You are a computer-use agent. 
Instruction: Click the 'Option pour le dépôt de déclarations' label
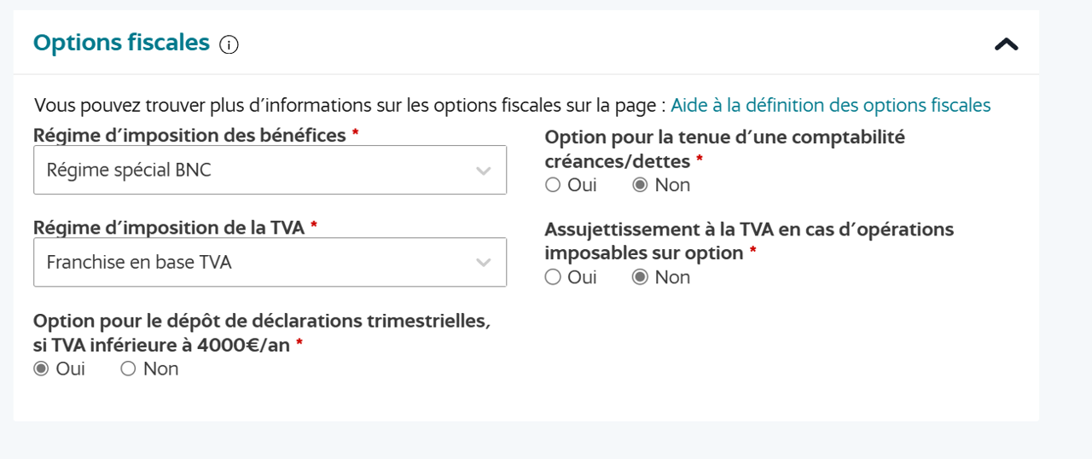coord(261,322)
